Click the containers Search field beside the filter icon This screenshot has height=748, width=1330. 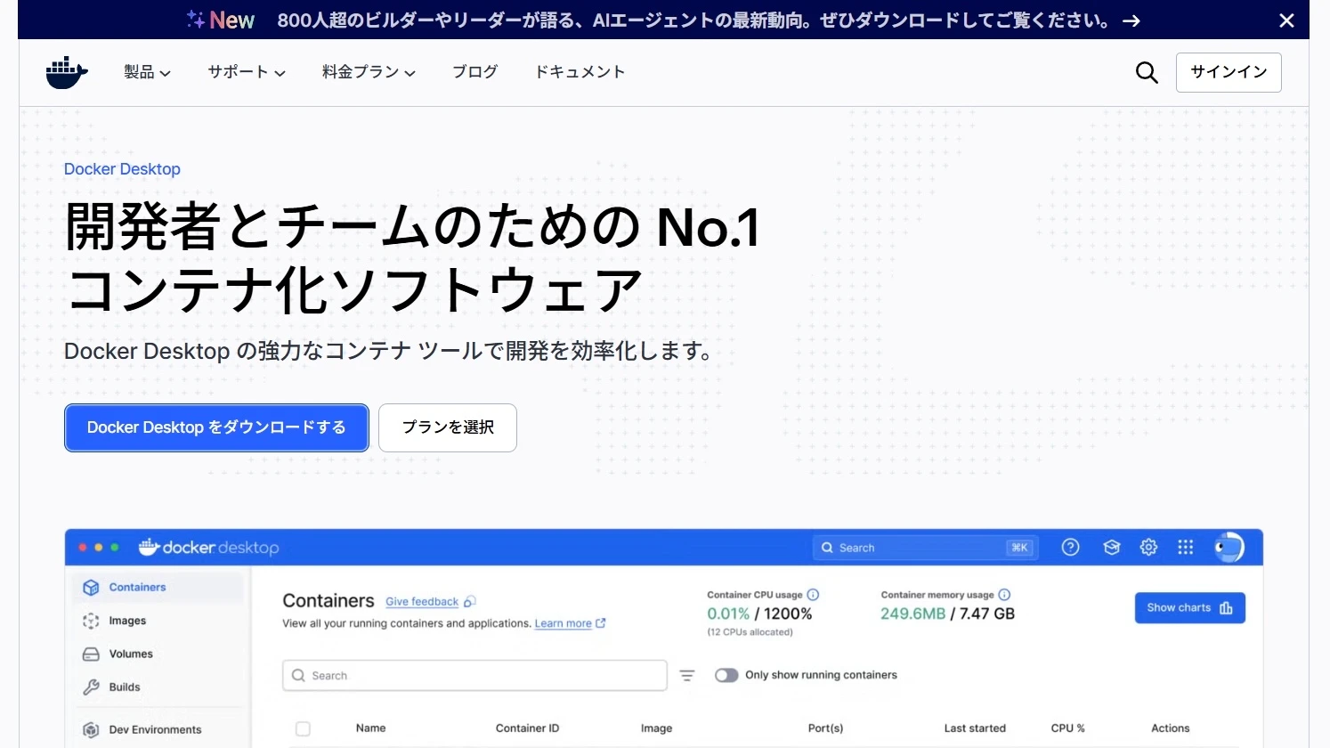[x=474, y=676]
